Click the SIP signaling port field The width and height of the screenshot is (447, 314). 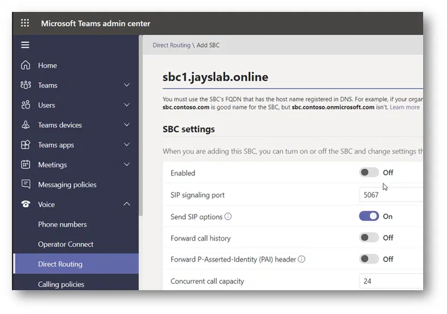tap(391, 195)
